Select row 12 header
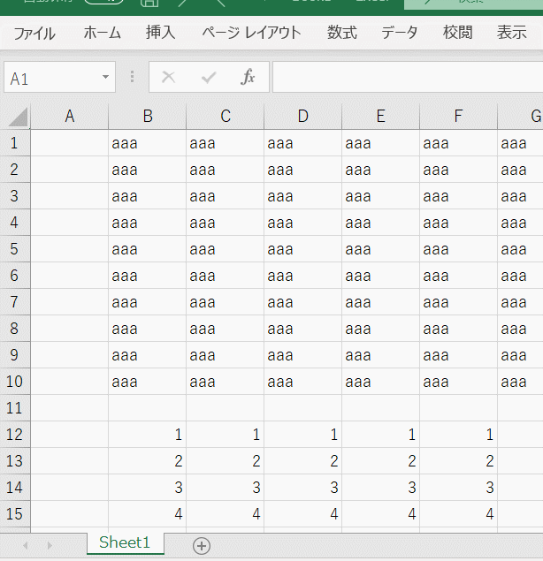The image size is (543, 561). 15,434
